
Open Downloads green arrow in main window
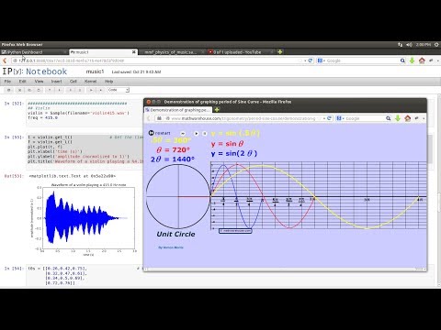(412, 60)
